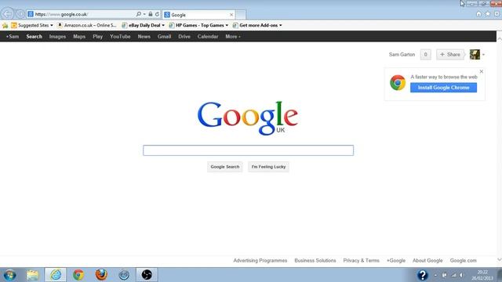
Task: Open the globe application on the taskbar
Action: [x=124, y=275]
